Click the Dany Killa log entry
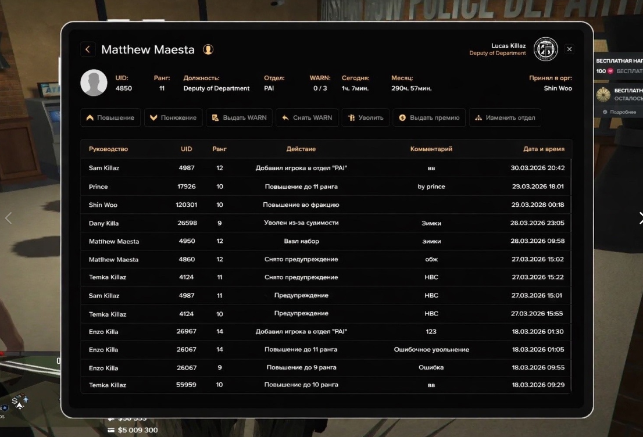 click(x=326, y=223)
